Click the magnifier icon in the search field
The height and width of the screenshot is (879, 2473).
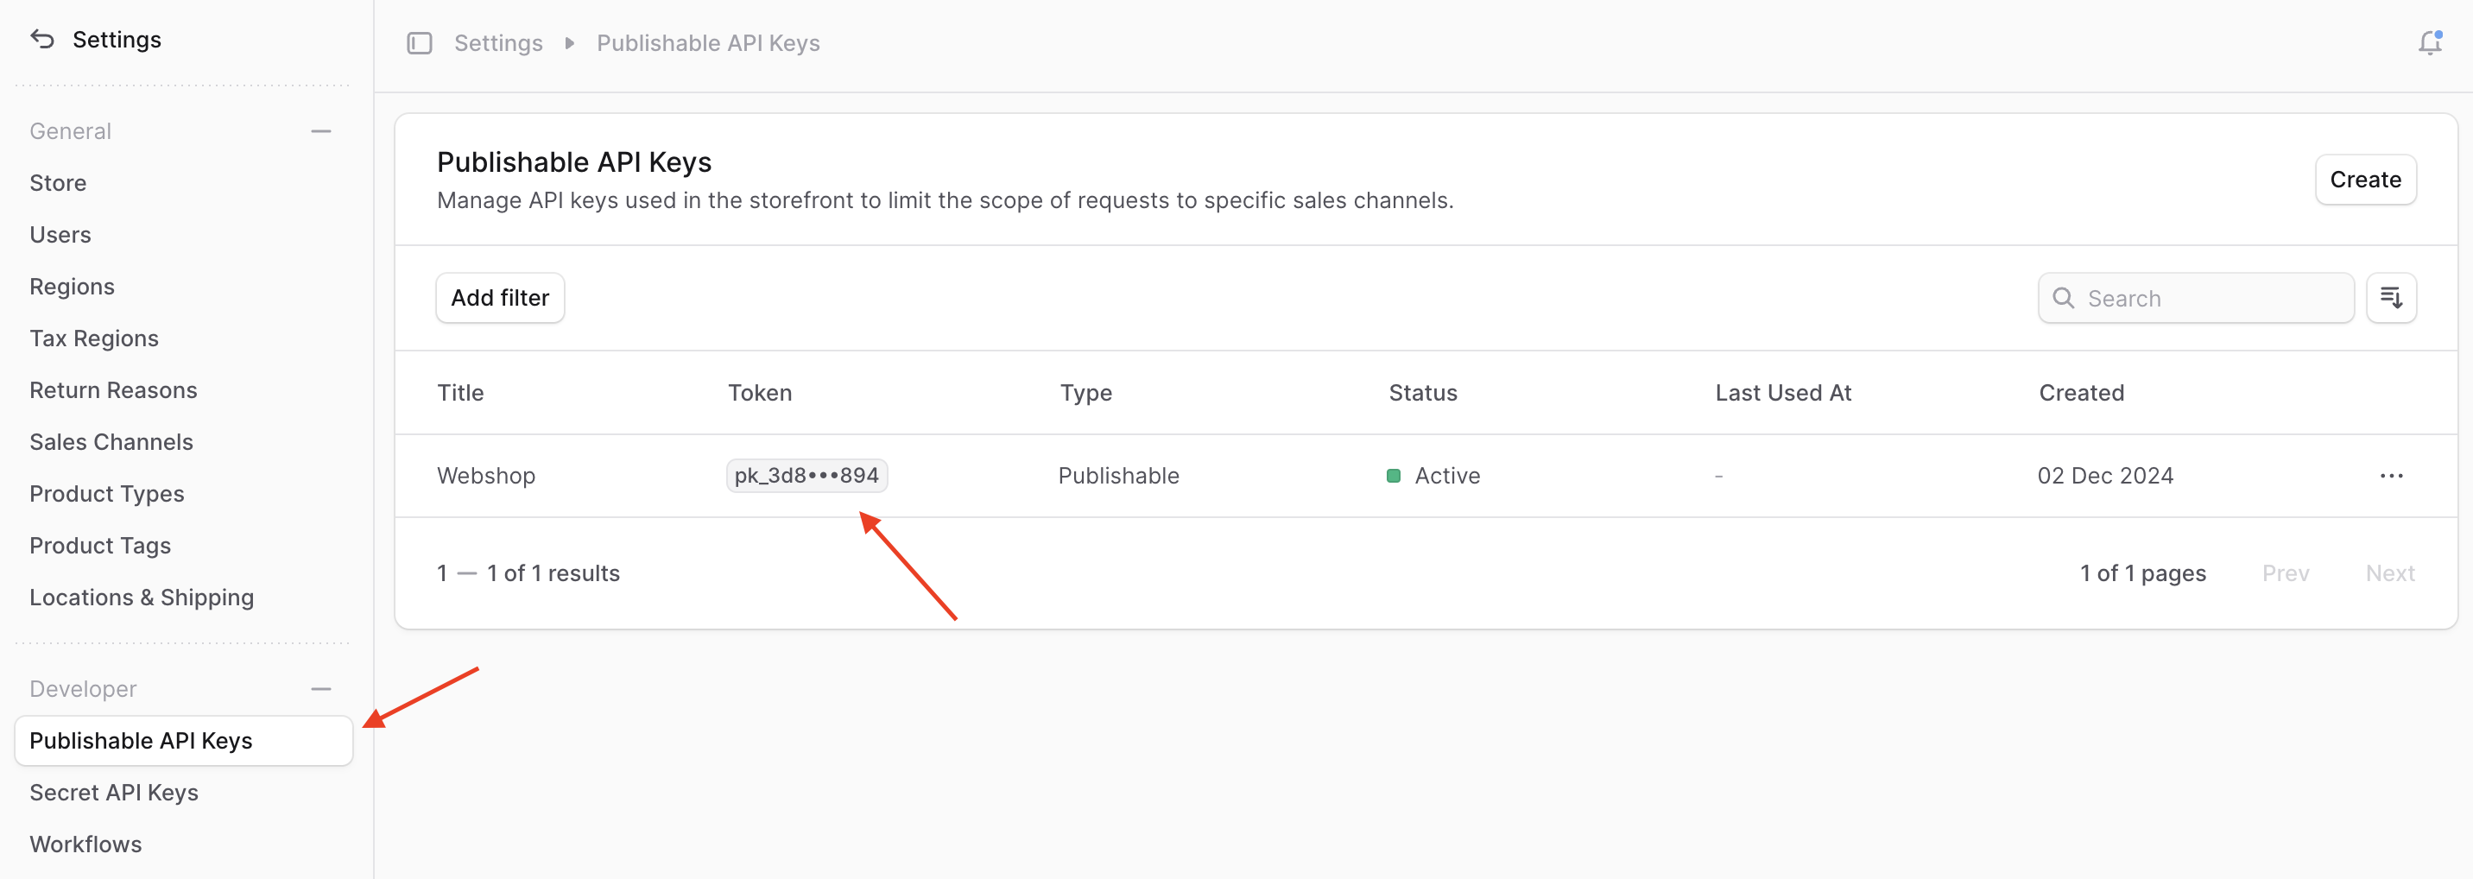click(2064, 299)
